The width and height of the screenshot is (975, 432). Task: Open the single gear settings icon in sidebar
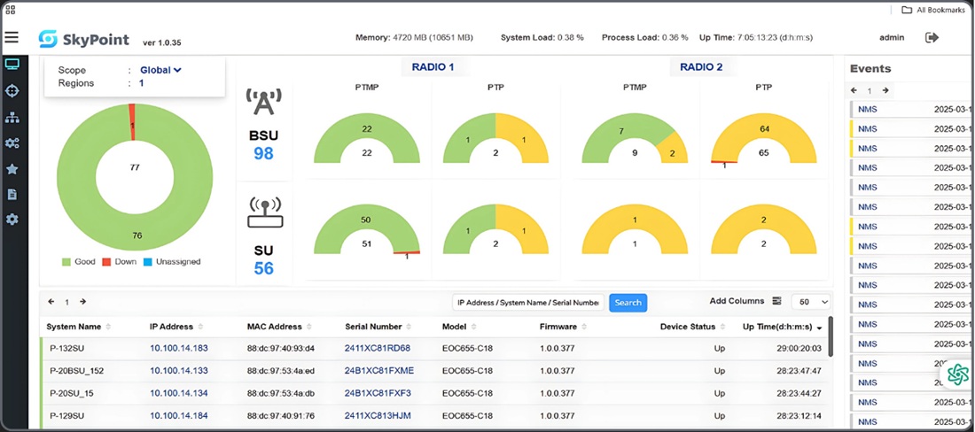coord(12,219)
